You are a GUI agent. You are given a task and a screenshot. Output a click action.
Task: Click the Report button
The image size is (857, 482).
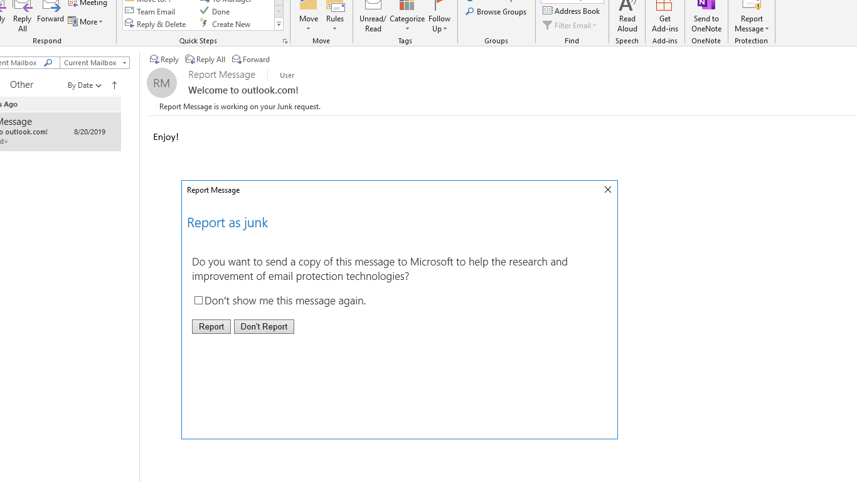(211, 326)
